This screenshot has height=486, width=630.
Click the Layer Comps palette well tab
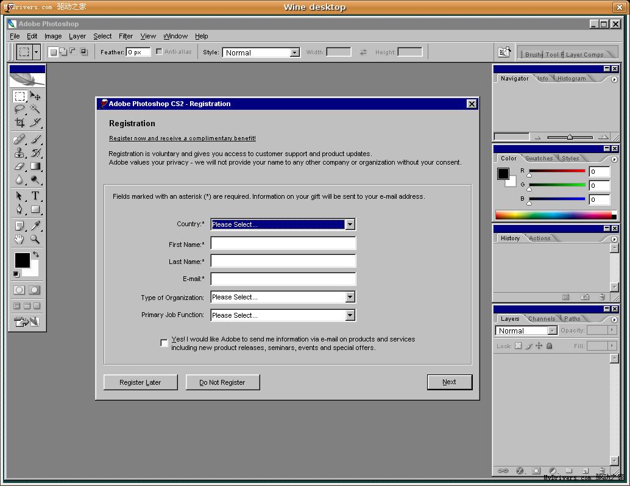pyautogui.click(x=584, y=55)
